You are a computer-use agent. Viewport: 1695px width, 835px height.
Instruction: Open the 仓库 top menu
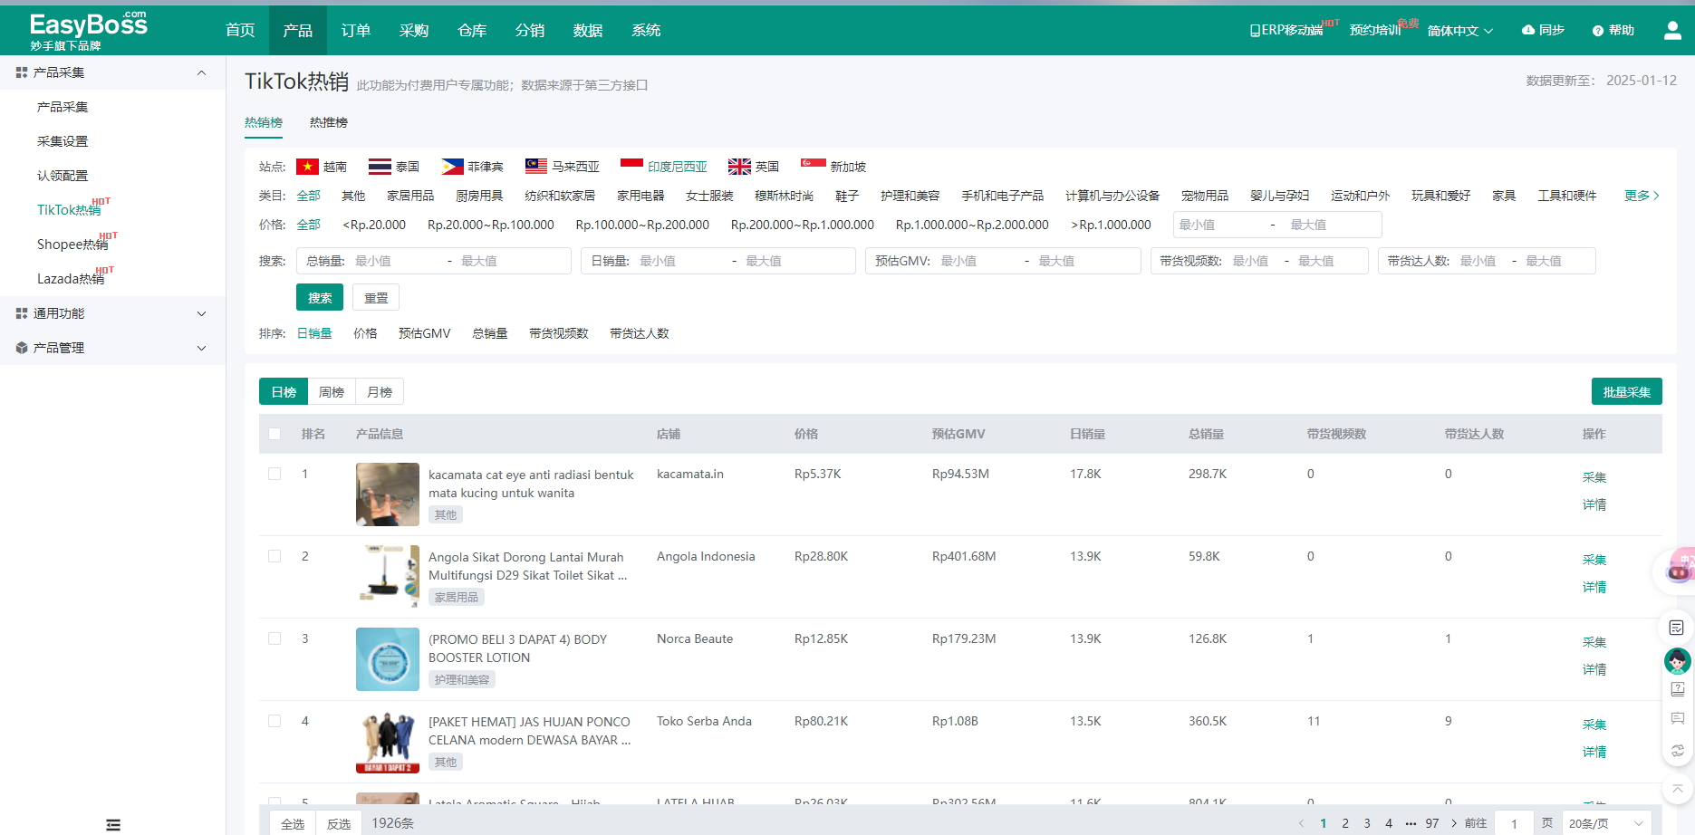click(472, 31)
